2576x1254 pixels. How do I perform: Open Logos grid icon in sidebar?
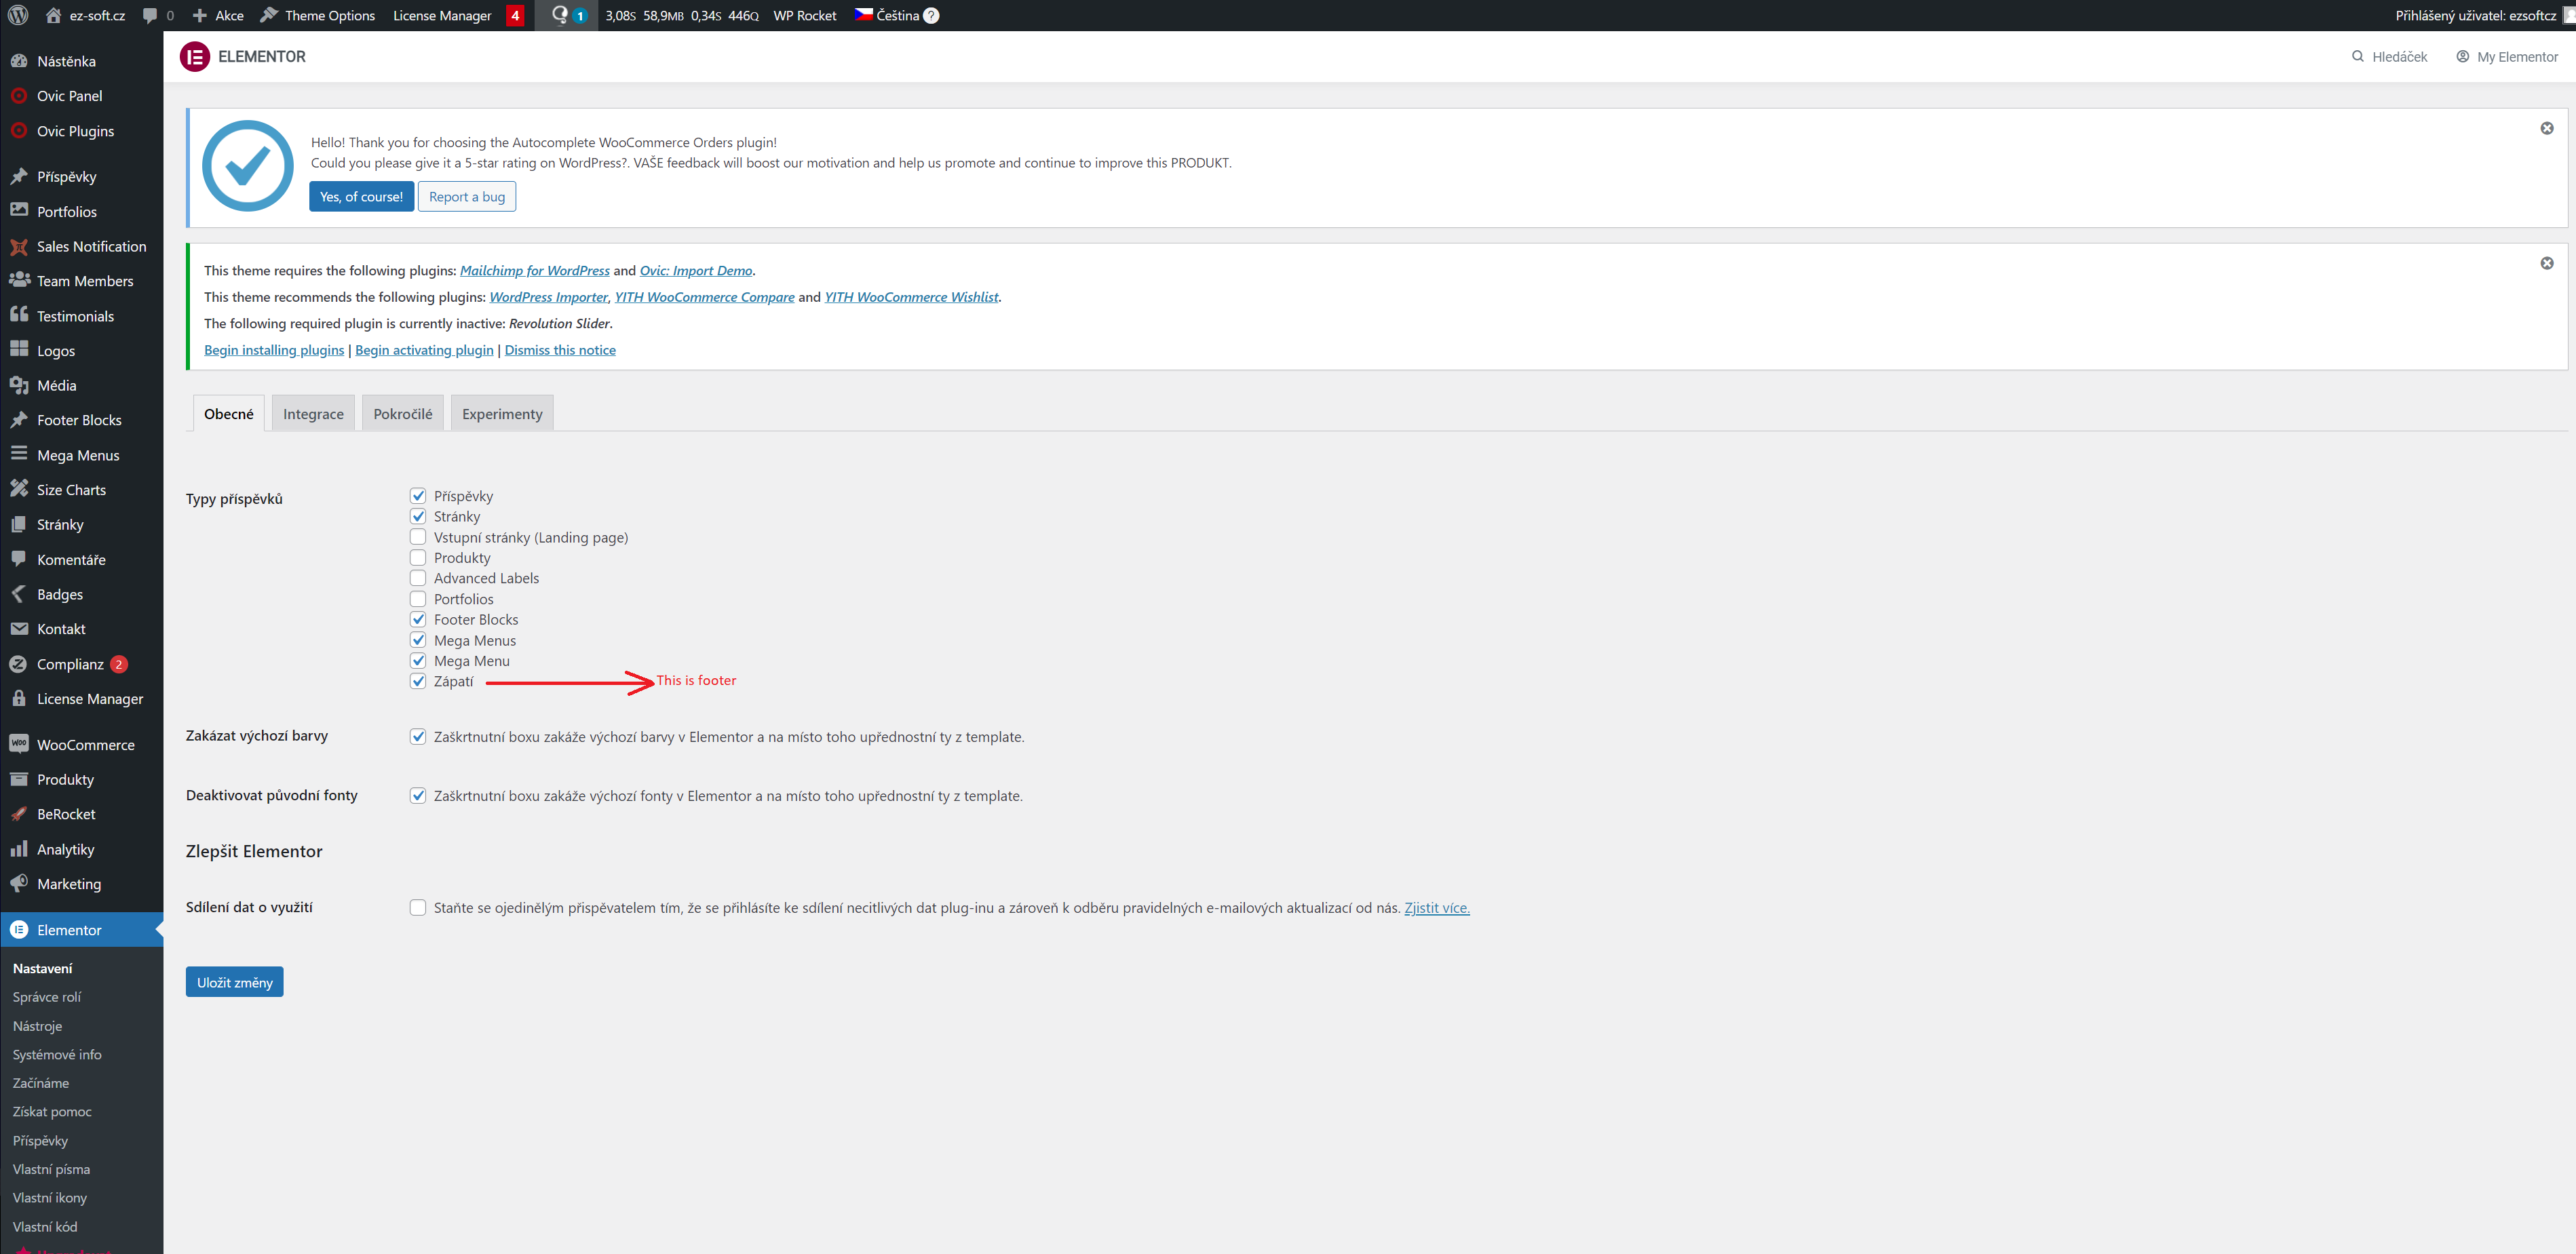[x=19, y=350]
